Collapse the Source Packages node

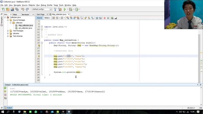[x=8, y=20]
